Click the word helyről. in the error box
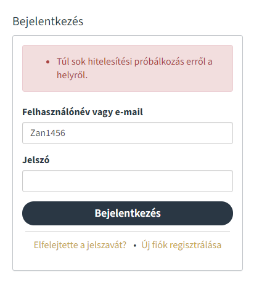Viewport: 254px width, 282px height. pyautogui.click(x=72, y=75)
